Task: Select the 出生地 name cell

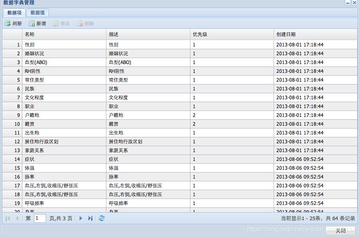Action: pyautogui.click(x=64, y=133)
